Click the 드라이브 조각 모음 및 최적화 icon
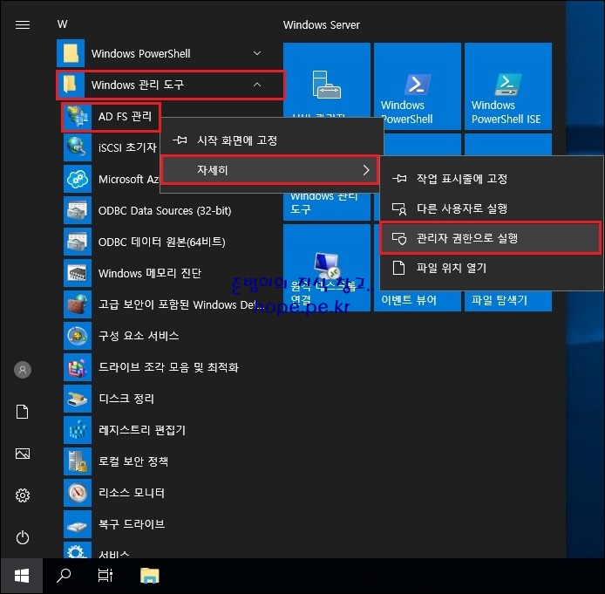Viewport: 605px width, 594px height. point(78,367)
